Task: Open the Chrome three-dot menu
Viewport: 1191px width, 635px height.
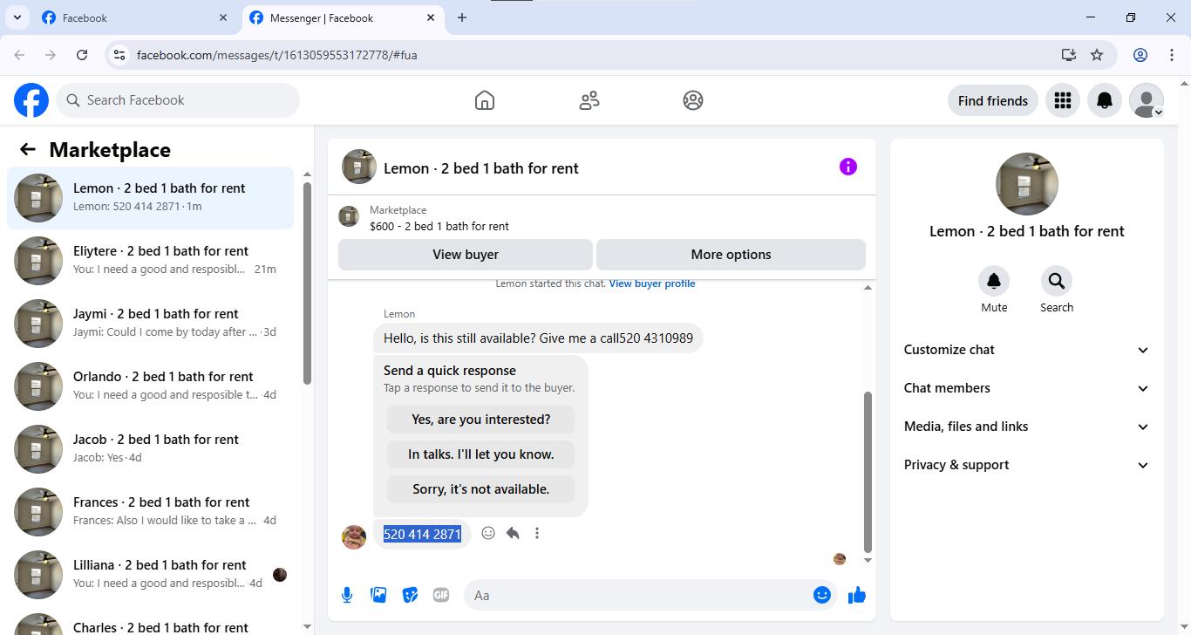Action: [x=1172, y=55]
